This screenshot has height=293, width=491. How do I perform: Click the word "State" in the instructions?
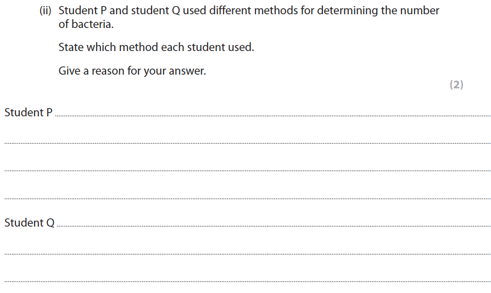pos(71,48)
